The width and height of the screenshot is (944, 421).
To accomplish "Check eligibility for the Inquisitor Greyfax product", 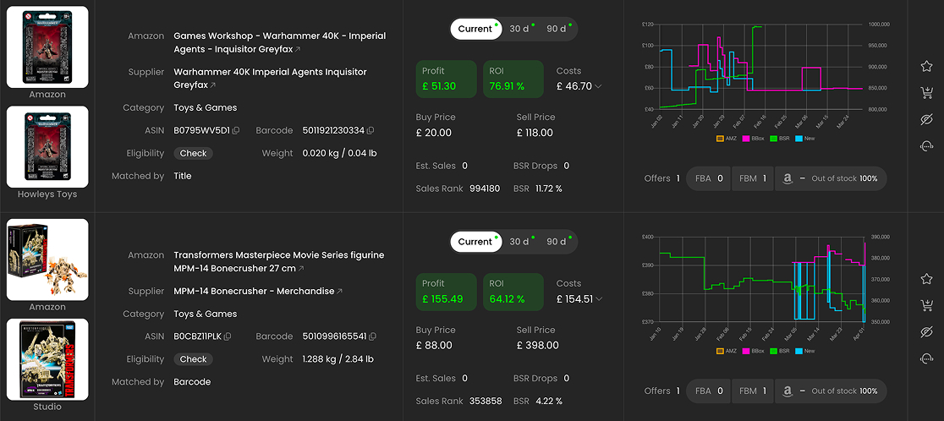I will (x=193, y=153).
